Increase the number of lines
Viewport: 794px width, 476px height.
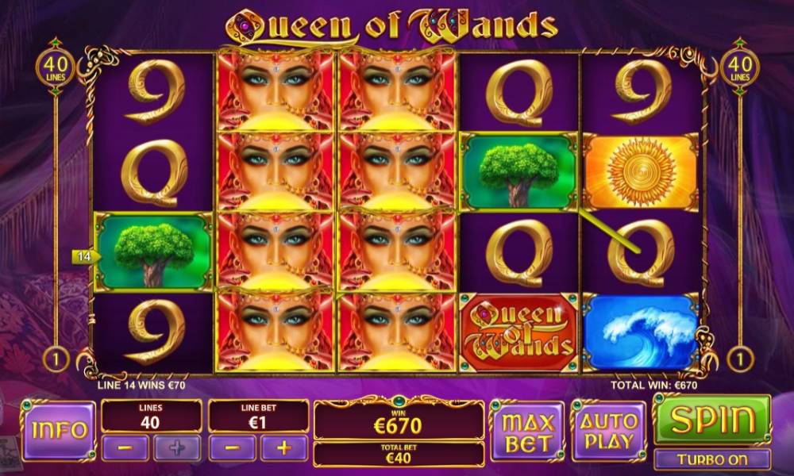177,447
